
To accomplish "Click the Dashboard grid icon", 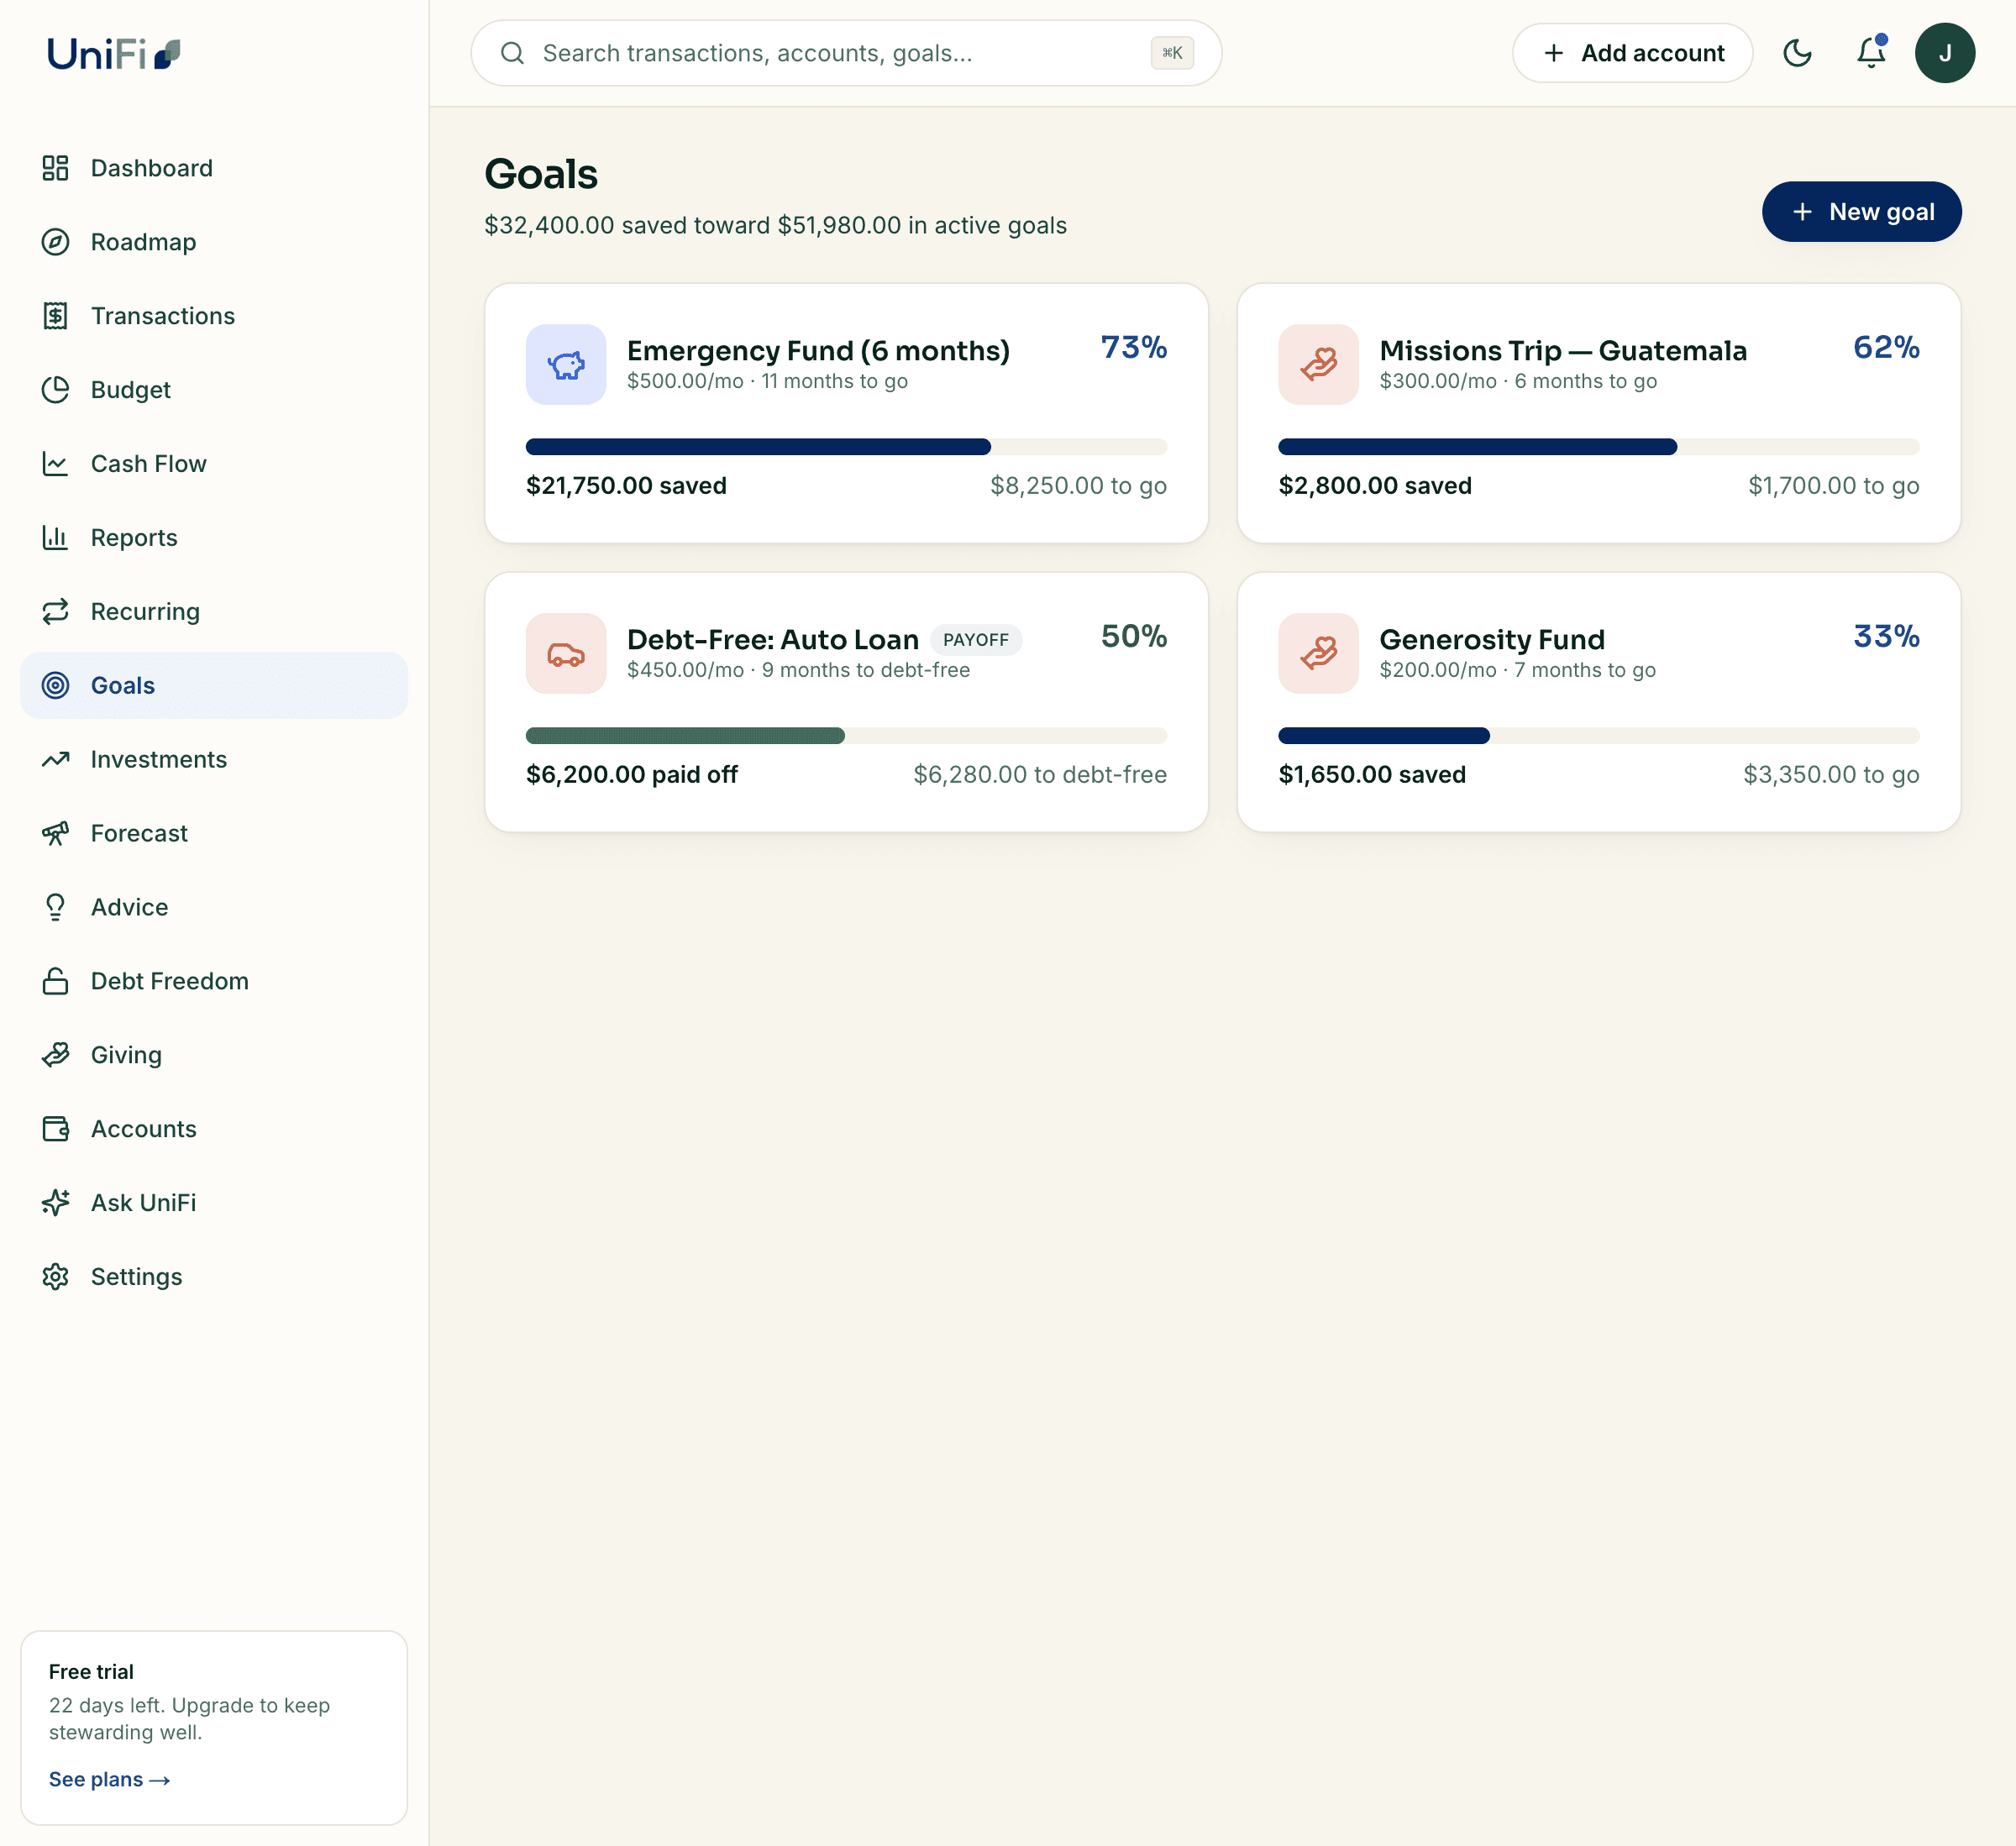I will click(55, 168).
